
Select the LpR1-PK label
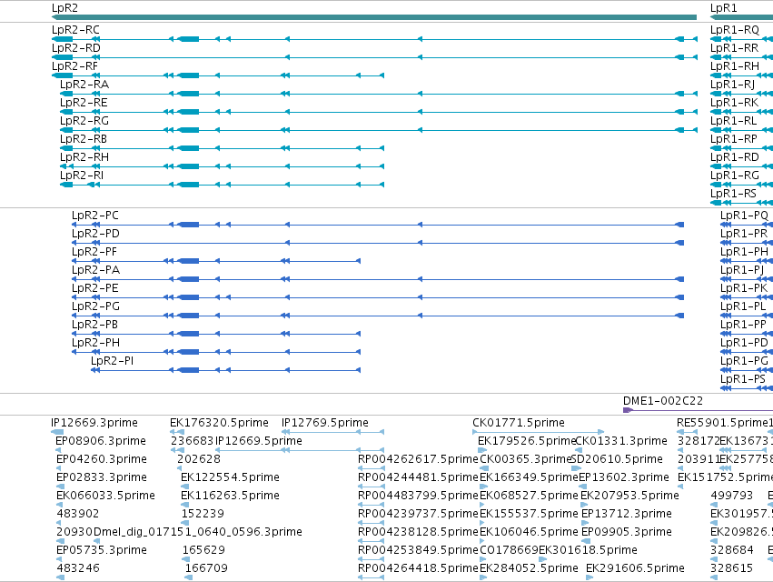(744, 288)
